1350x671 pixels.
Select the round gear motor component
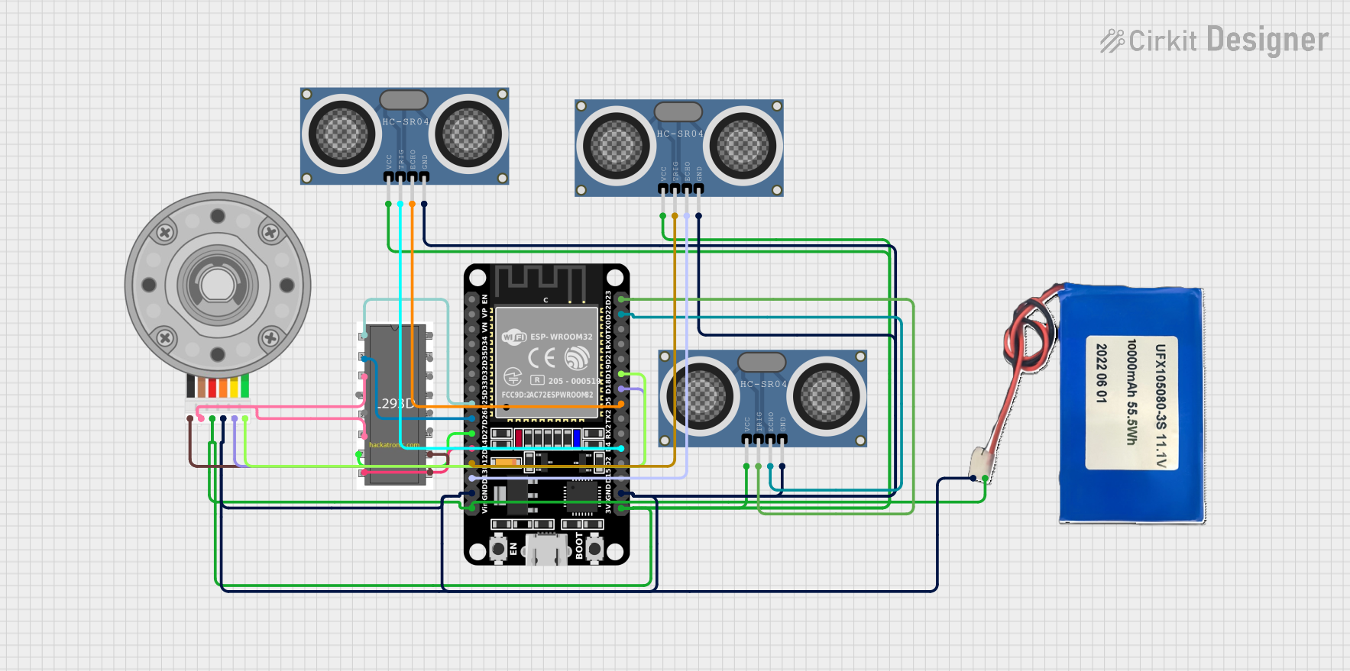pyautogui.click(x=218, y=285)
